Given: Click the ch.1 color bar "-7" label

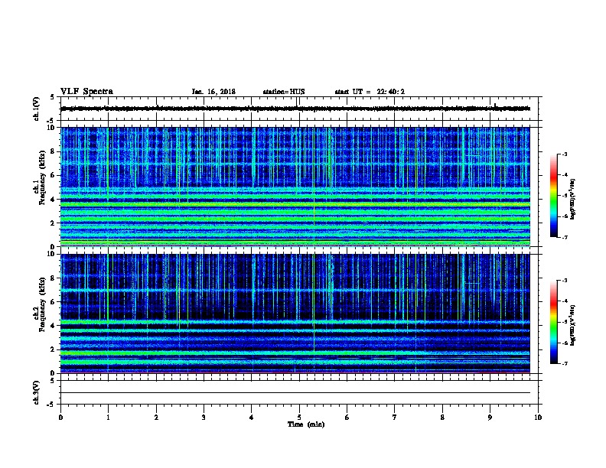Looking at the screenshot, I should 564,237.
